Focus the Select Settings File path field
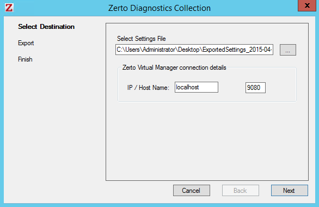 coord(194,50)
